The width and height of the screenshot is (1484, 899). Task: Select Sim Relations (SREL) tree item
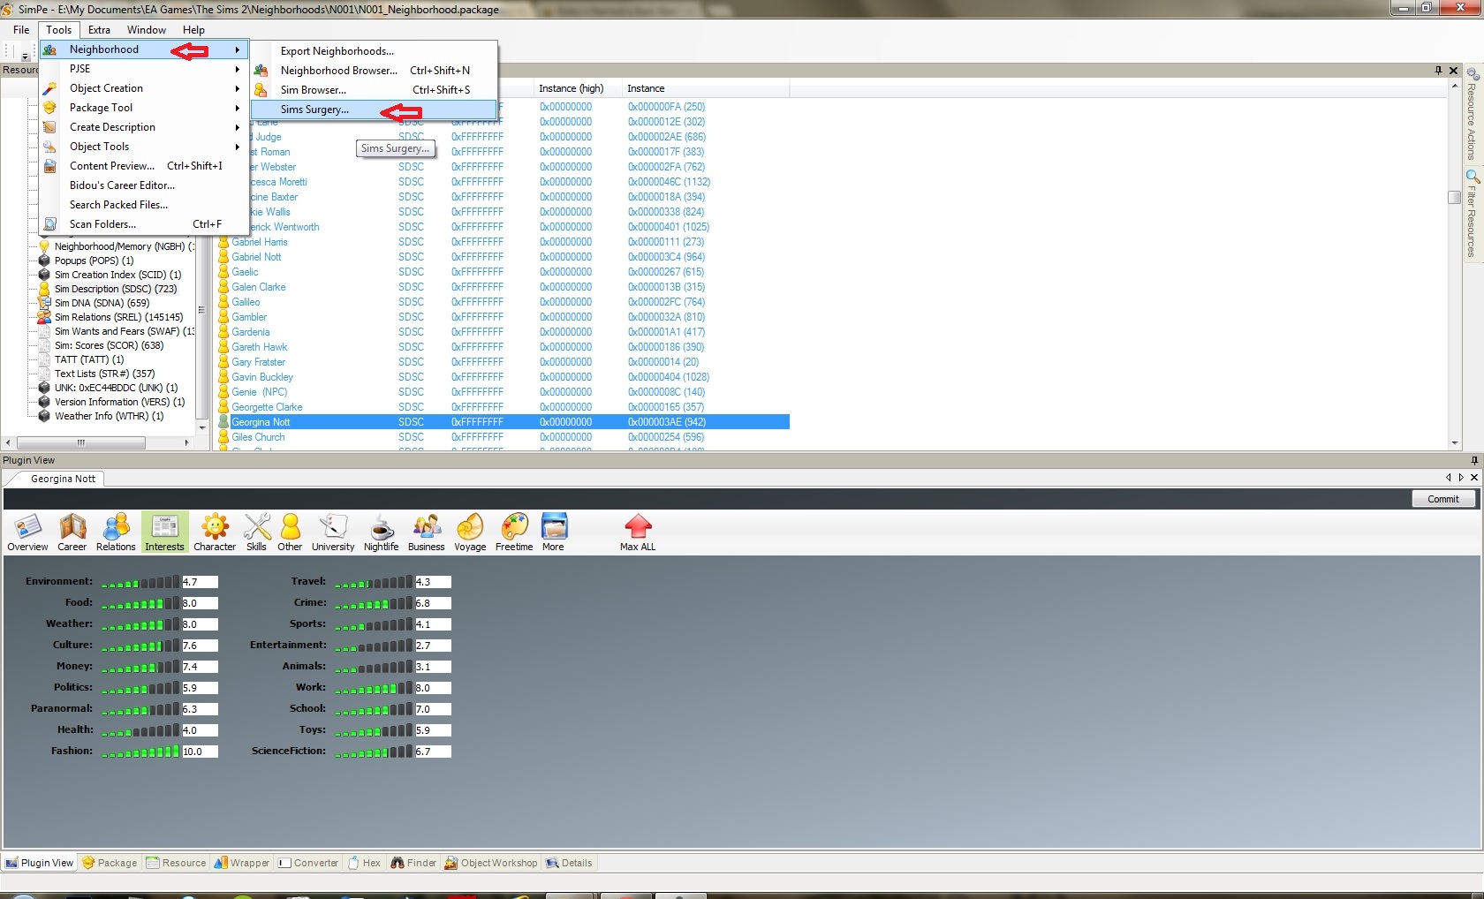tap(118, 317)
